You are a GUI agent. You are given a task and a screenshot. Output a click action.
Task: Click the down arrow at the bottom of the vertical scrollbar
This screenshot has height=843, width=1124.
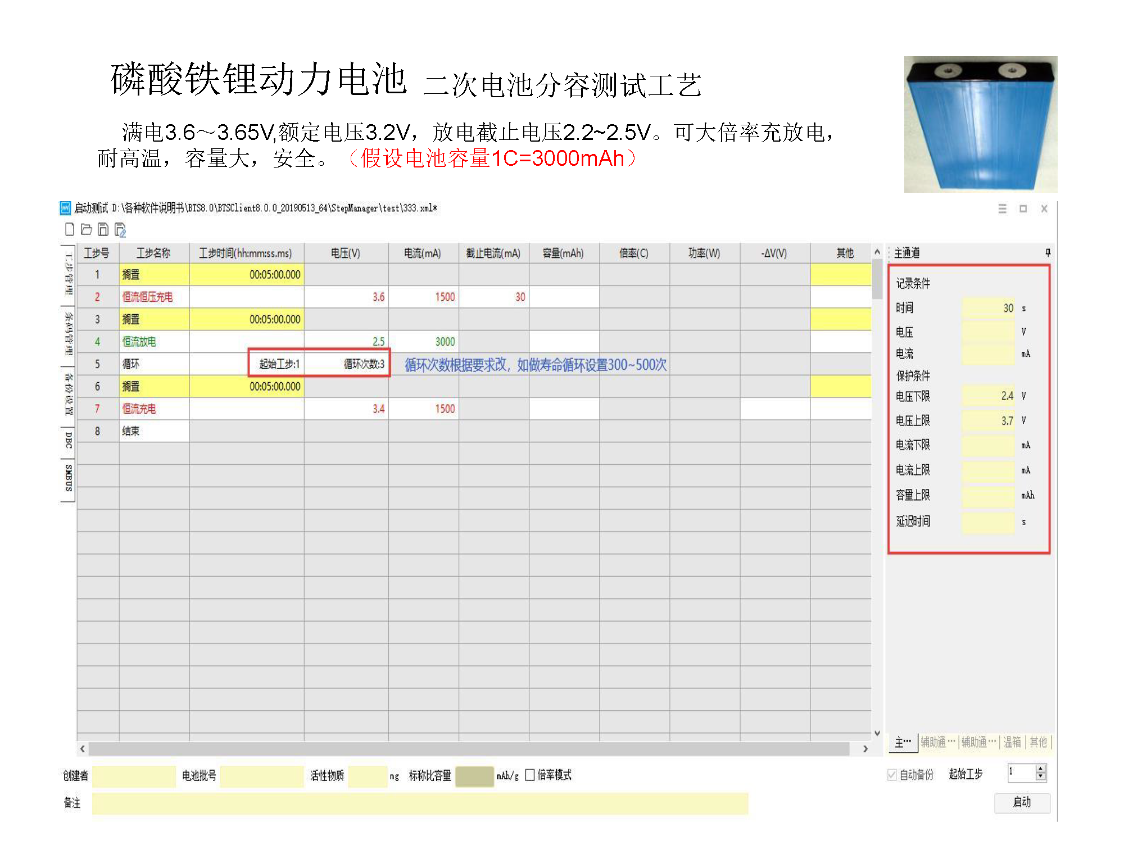[877, 733]
